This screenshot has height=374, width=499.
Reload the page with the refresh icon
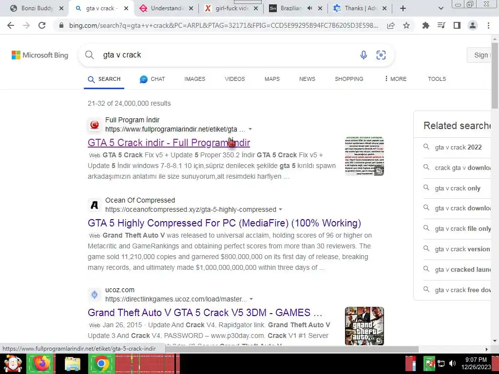[42, 25]
